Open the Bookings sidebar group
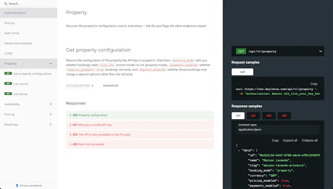 [28, 124]
